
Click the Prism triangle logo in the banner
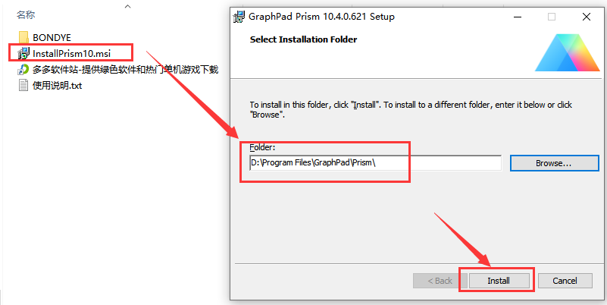click(565, 50)
